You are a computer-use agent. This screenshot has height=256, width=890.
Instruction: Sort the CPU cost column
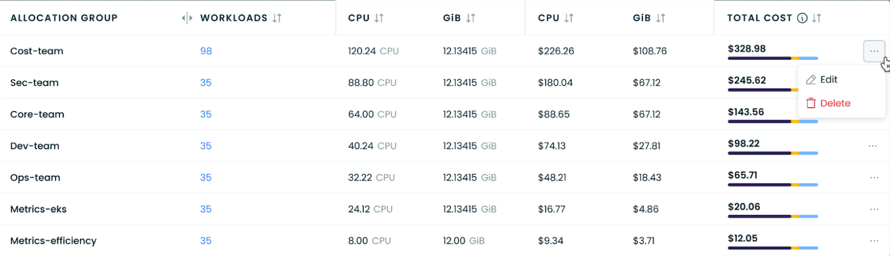coord(569,18)
